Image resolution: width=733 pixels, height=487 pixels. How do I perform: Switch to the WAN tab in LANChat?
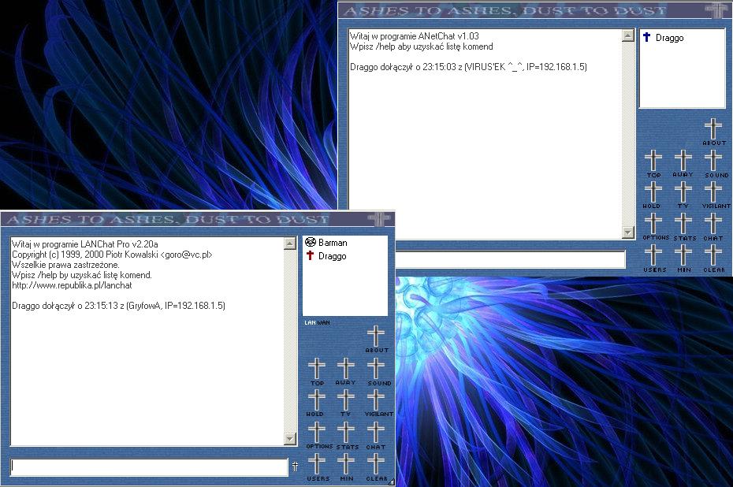click(324, 322)
